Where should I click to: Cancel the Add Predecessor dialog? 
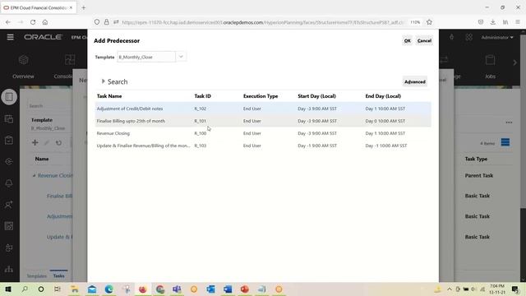click(x=424, y=40)
